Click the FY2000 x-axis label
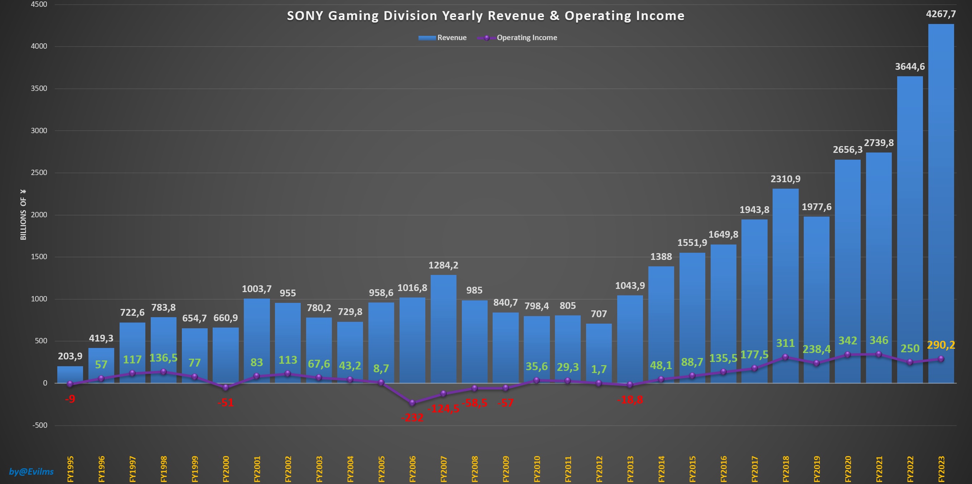 (x=226, y=469)
